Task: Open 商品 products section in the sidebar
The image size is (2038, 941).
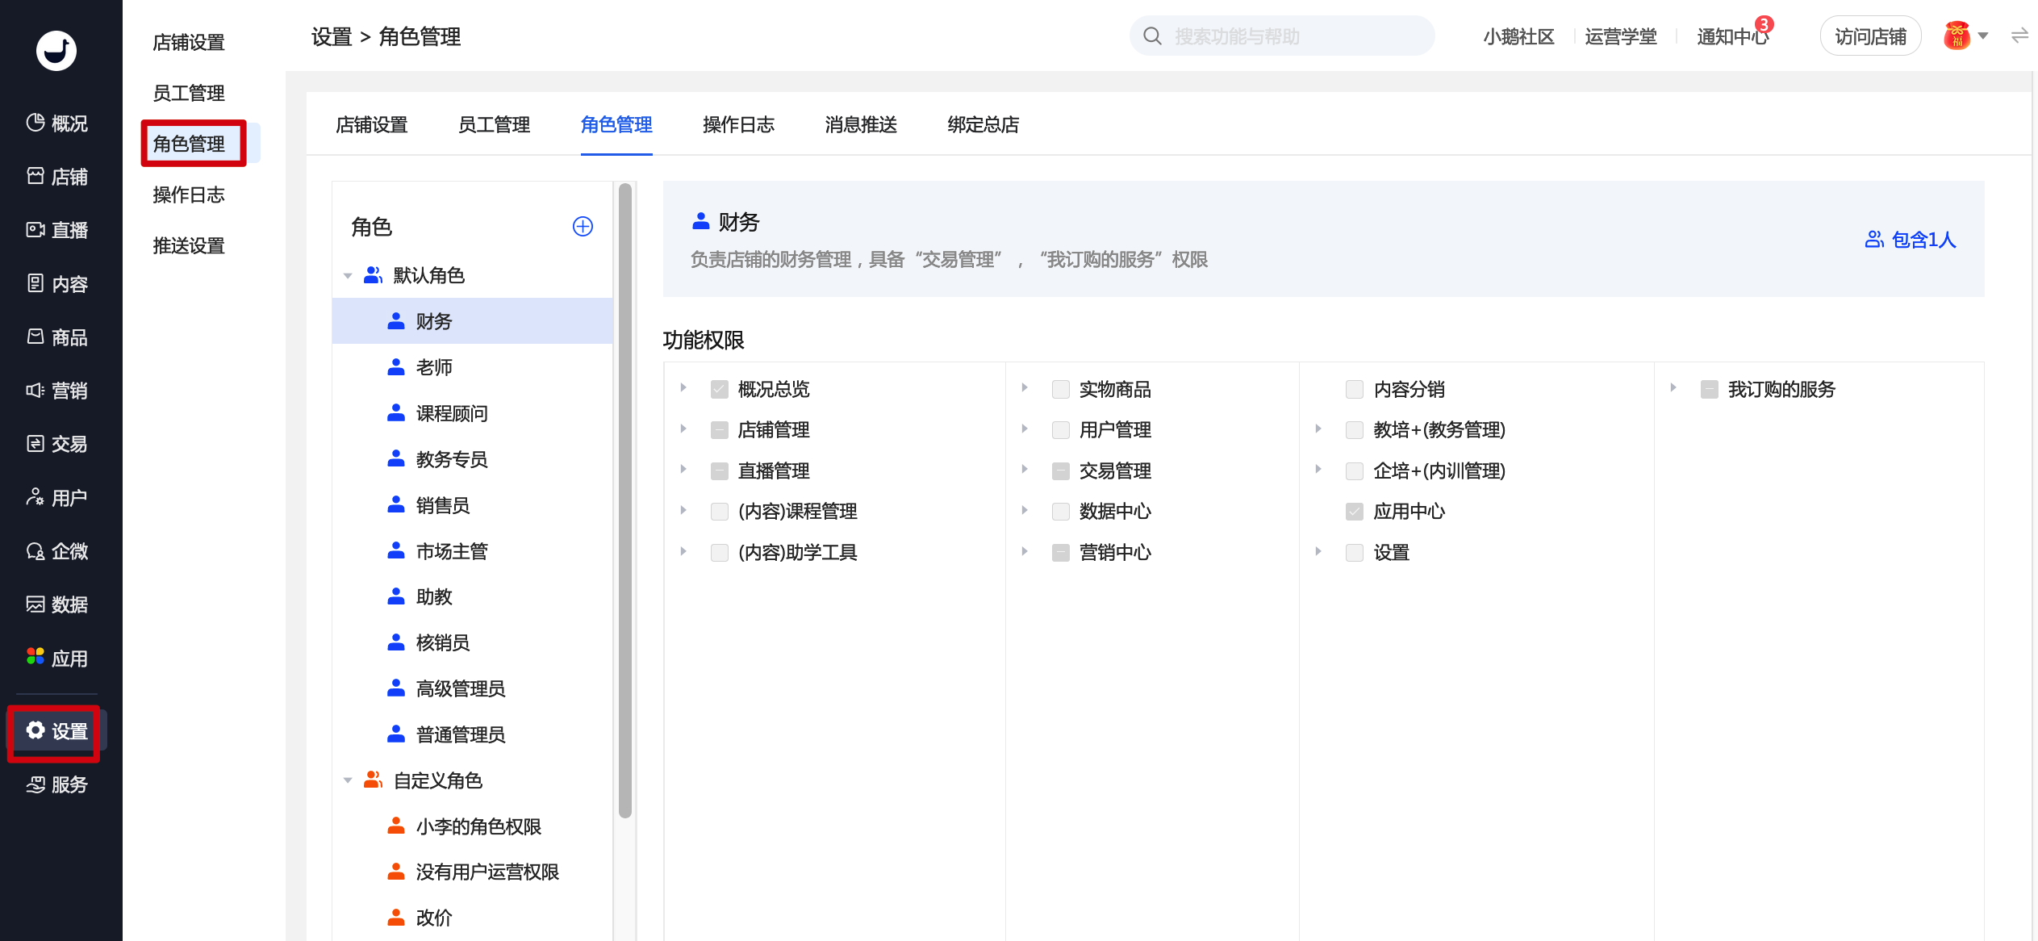Action: 56,337
